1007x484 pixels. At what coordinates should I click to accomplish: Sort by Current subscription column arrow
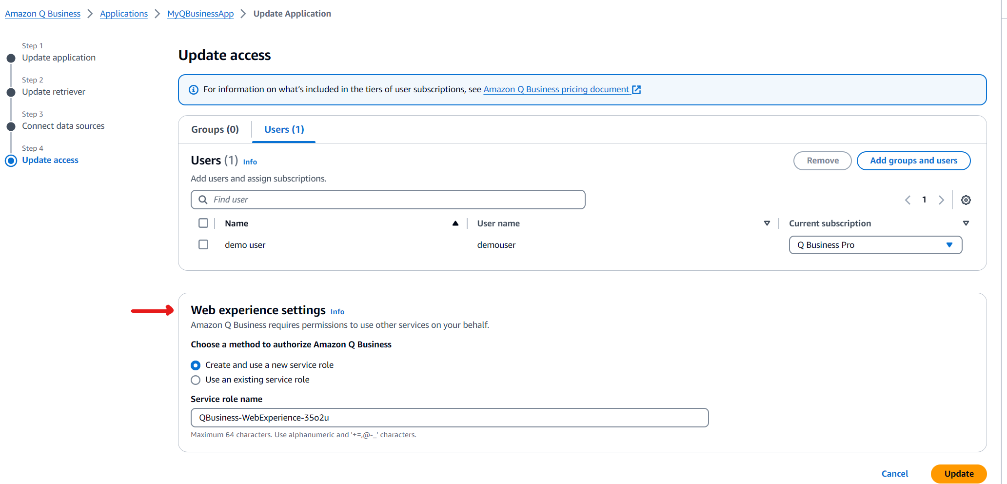[x=966, y=223]
